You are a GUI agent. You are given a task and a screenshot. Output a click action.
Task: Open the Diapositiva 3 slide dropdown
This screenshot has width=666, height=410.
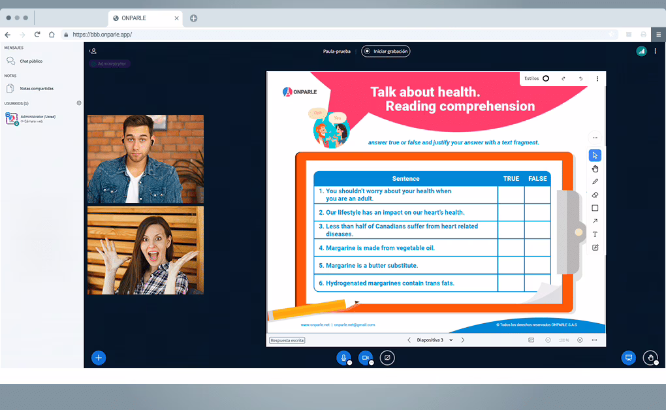coord(434,340)
